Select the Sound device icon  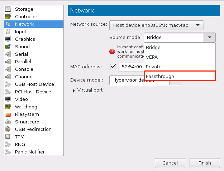(x=8, y=47)
